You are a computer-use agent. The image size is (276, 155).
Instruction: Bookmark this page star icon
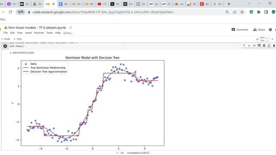coord(242,12)
